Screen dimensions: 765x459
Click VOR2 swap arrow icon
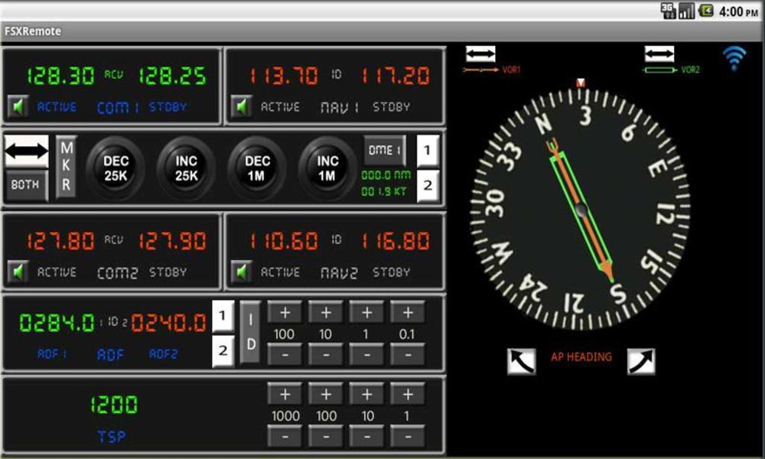(x=659, y=54)
